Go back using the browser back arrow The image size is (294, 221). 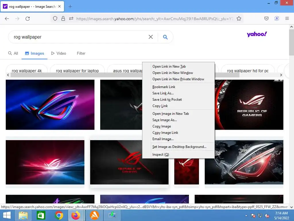pos(7,19)
